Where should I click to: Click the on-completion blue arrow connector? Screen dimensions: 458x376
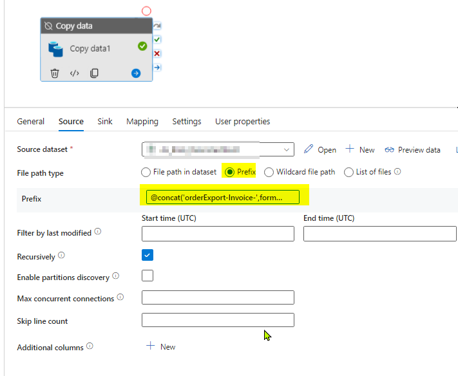tap(157, 68)
